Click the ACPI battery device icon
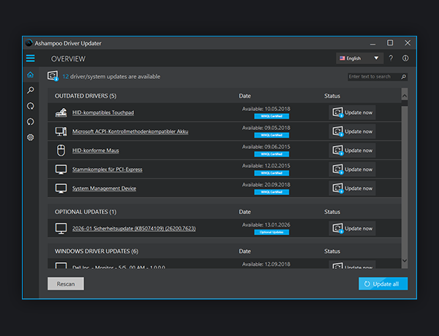The image size is (439, 336). (x=61, y=131)
